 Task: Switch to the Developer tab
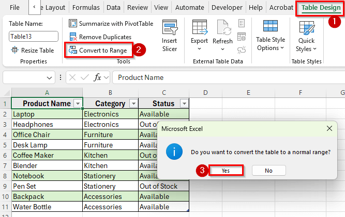click(227, 8)
